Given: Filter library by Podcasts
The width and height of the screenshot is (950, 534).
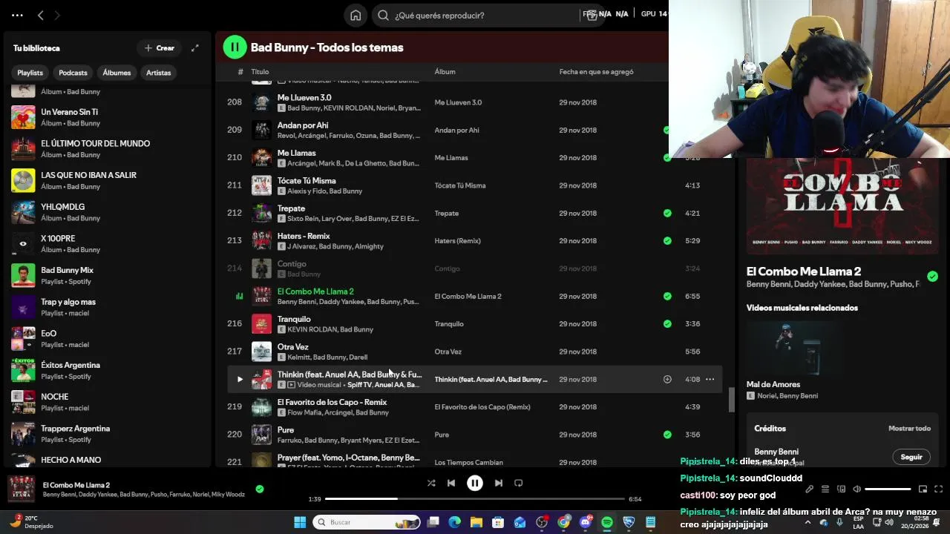Looking at the screenshot, I should (x=73, y=73).
